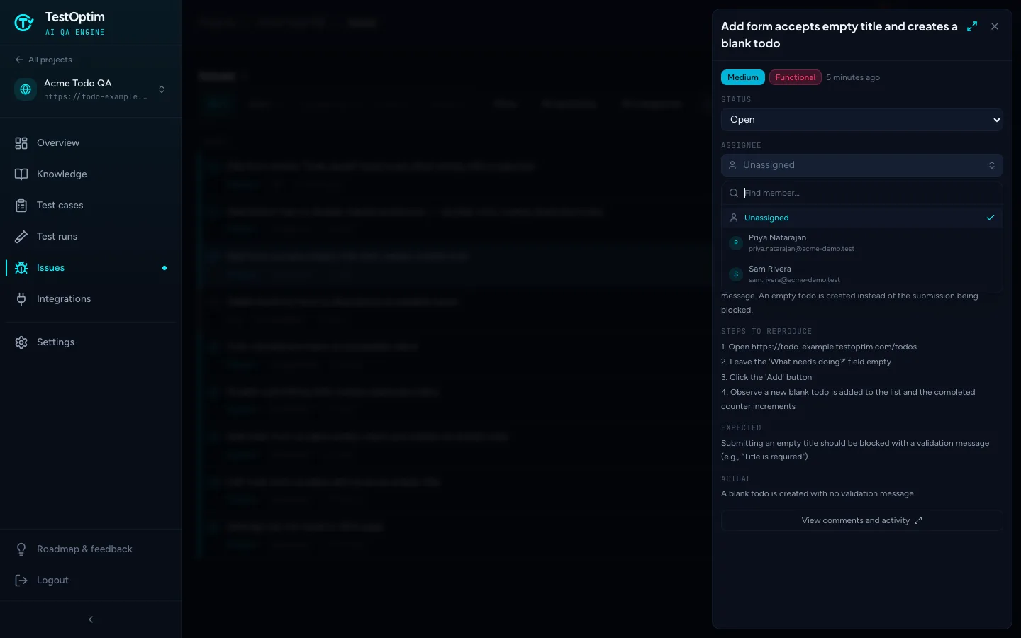This screenshot has height=638, width=1021.
Task: Open Settings via its gear icon
Action: point(21,342)
